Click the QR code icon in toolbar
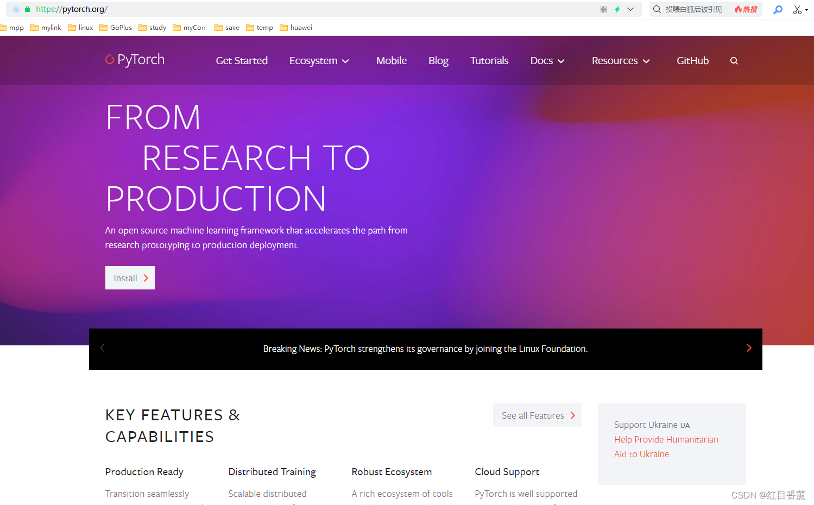This screenshot has height=505, width=814. [x=603, y=9]
